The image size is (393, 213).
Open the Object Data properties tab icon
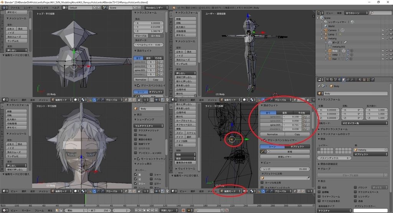pyautogui.click(x=356, y=80)
